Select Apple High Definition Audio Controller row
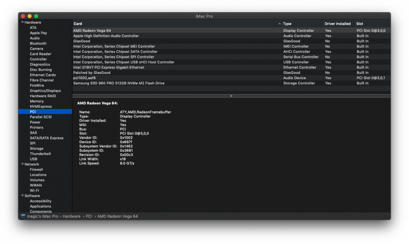409x244 pixels. (231, 36)
